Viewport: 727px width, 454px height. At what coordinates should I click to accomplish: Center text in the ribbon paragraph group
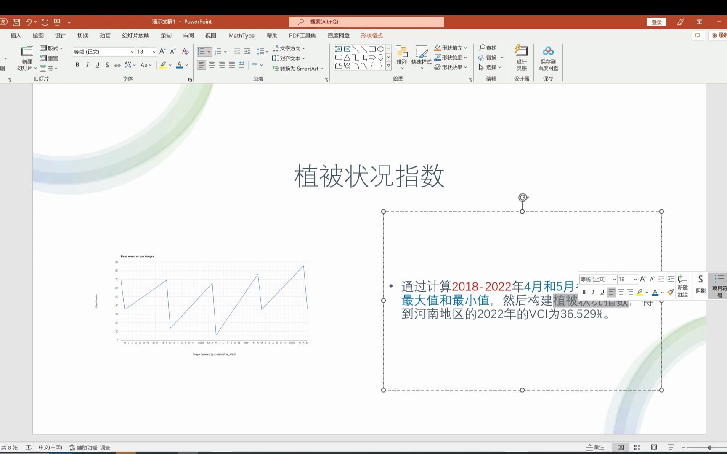[212, 65]
